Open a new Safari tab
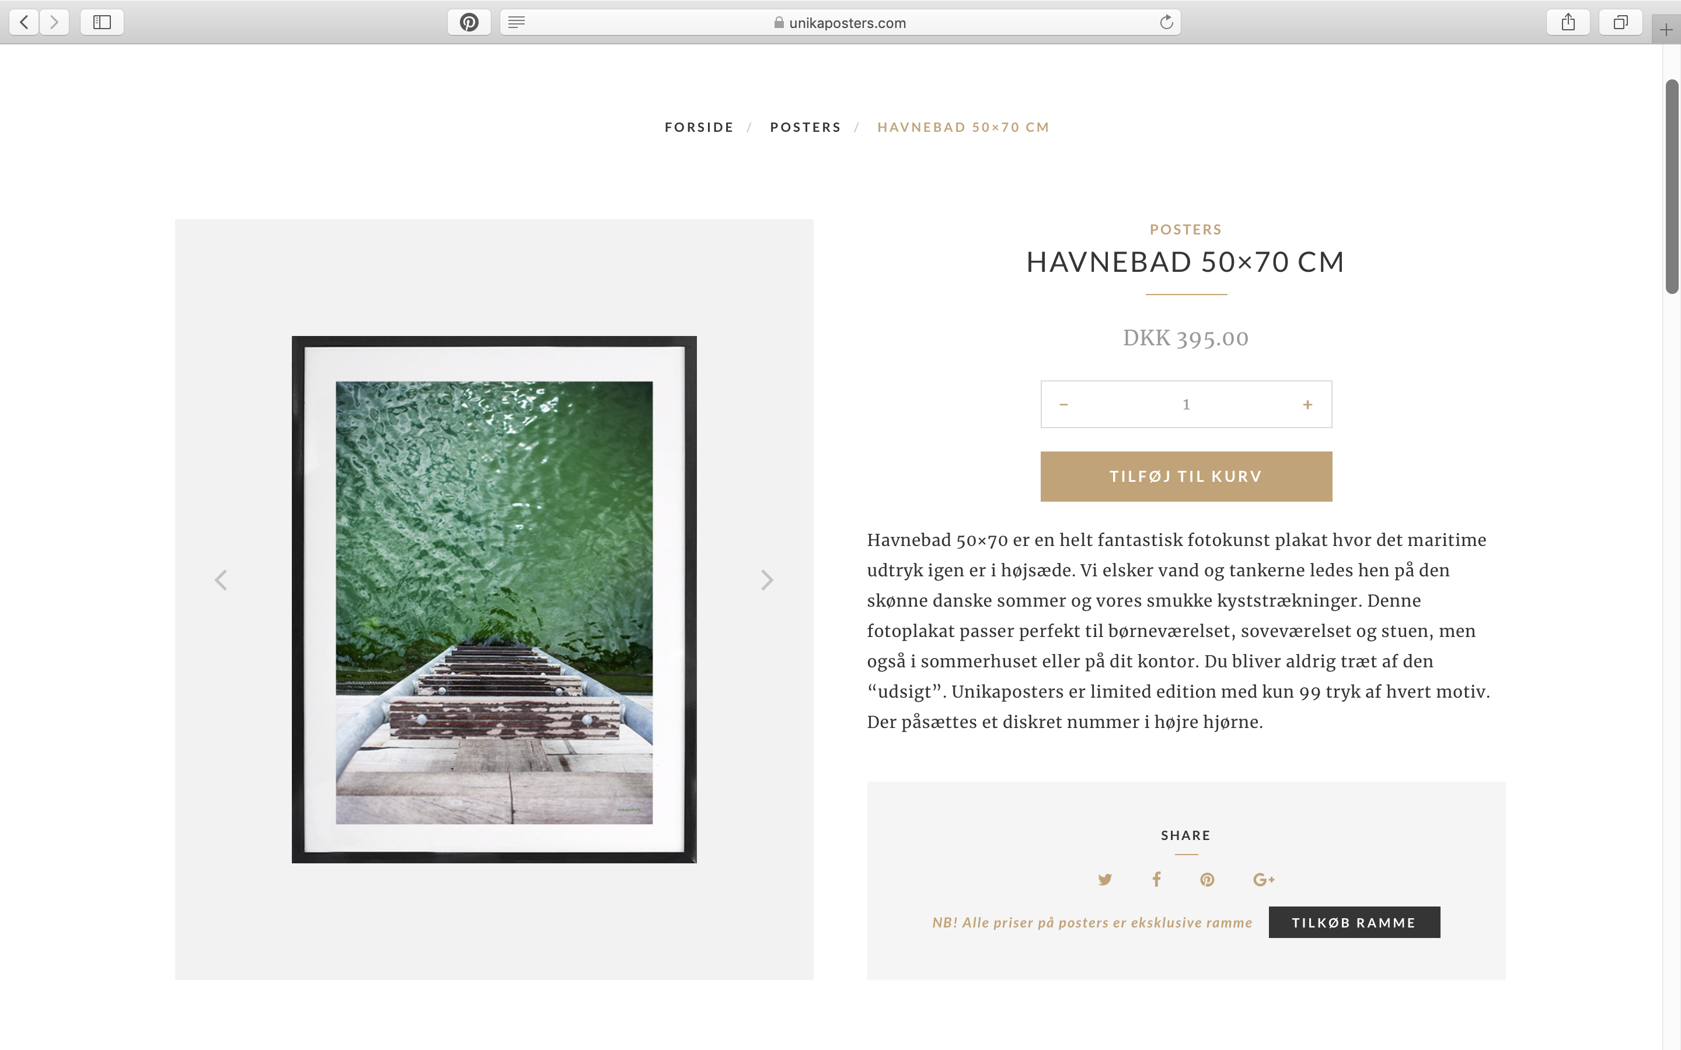Viewport: 1681px width, 1050px height. click(1666, 30)
